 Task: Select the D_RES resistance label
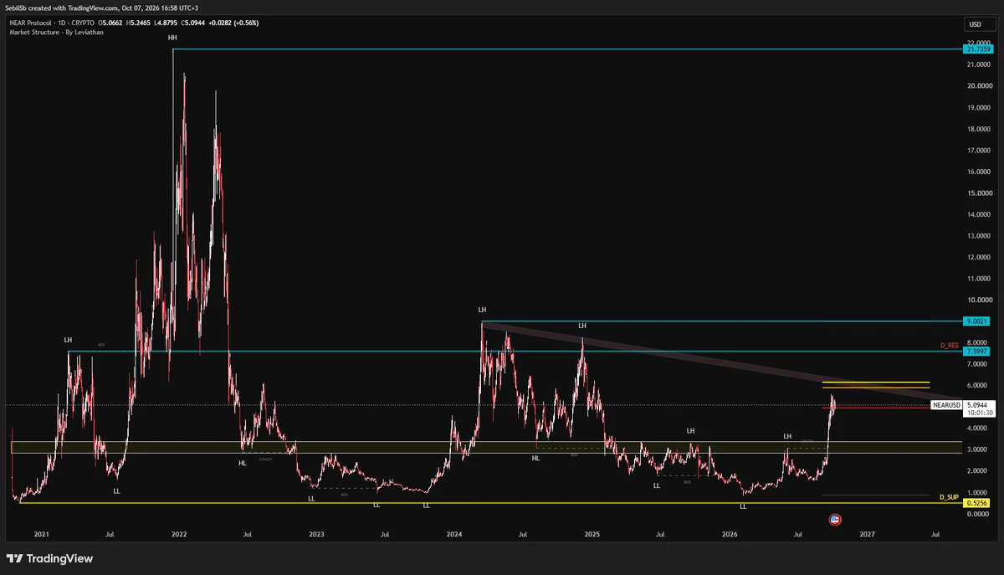948,345
